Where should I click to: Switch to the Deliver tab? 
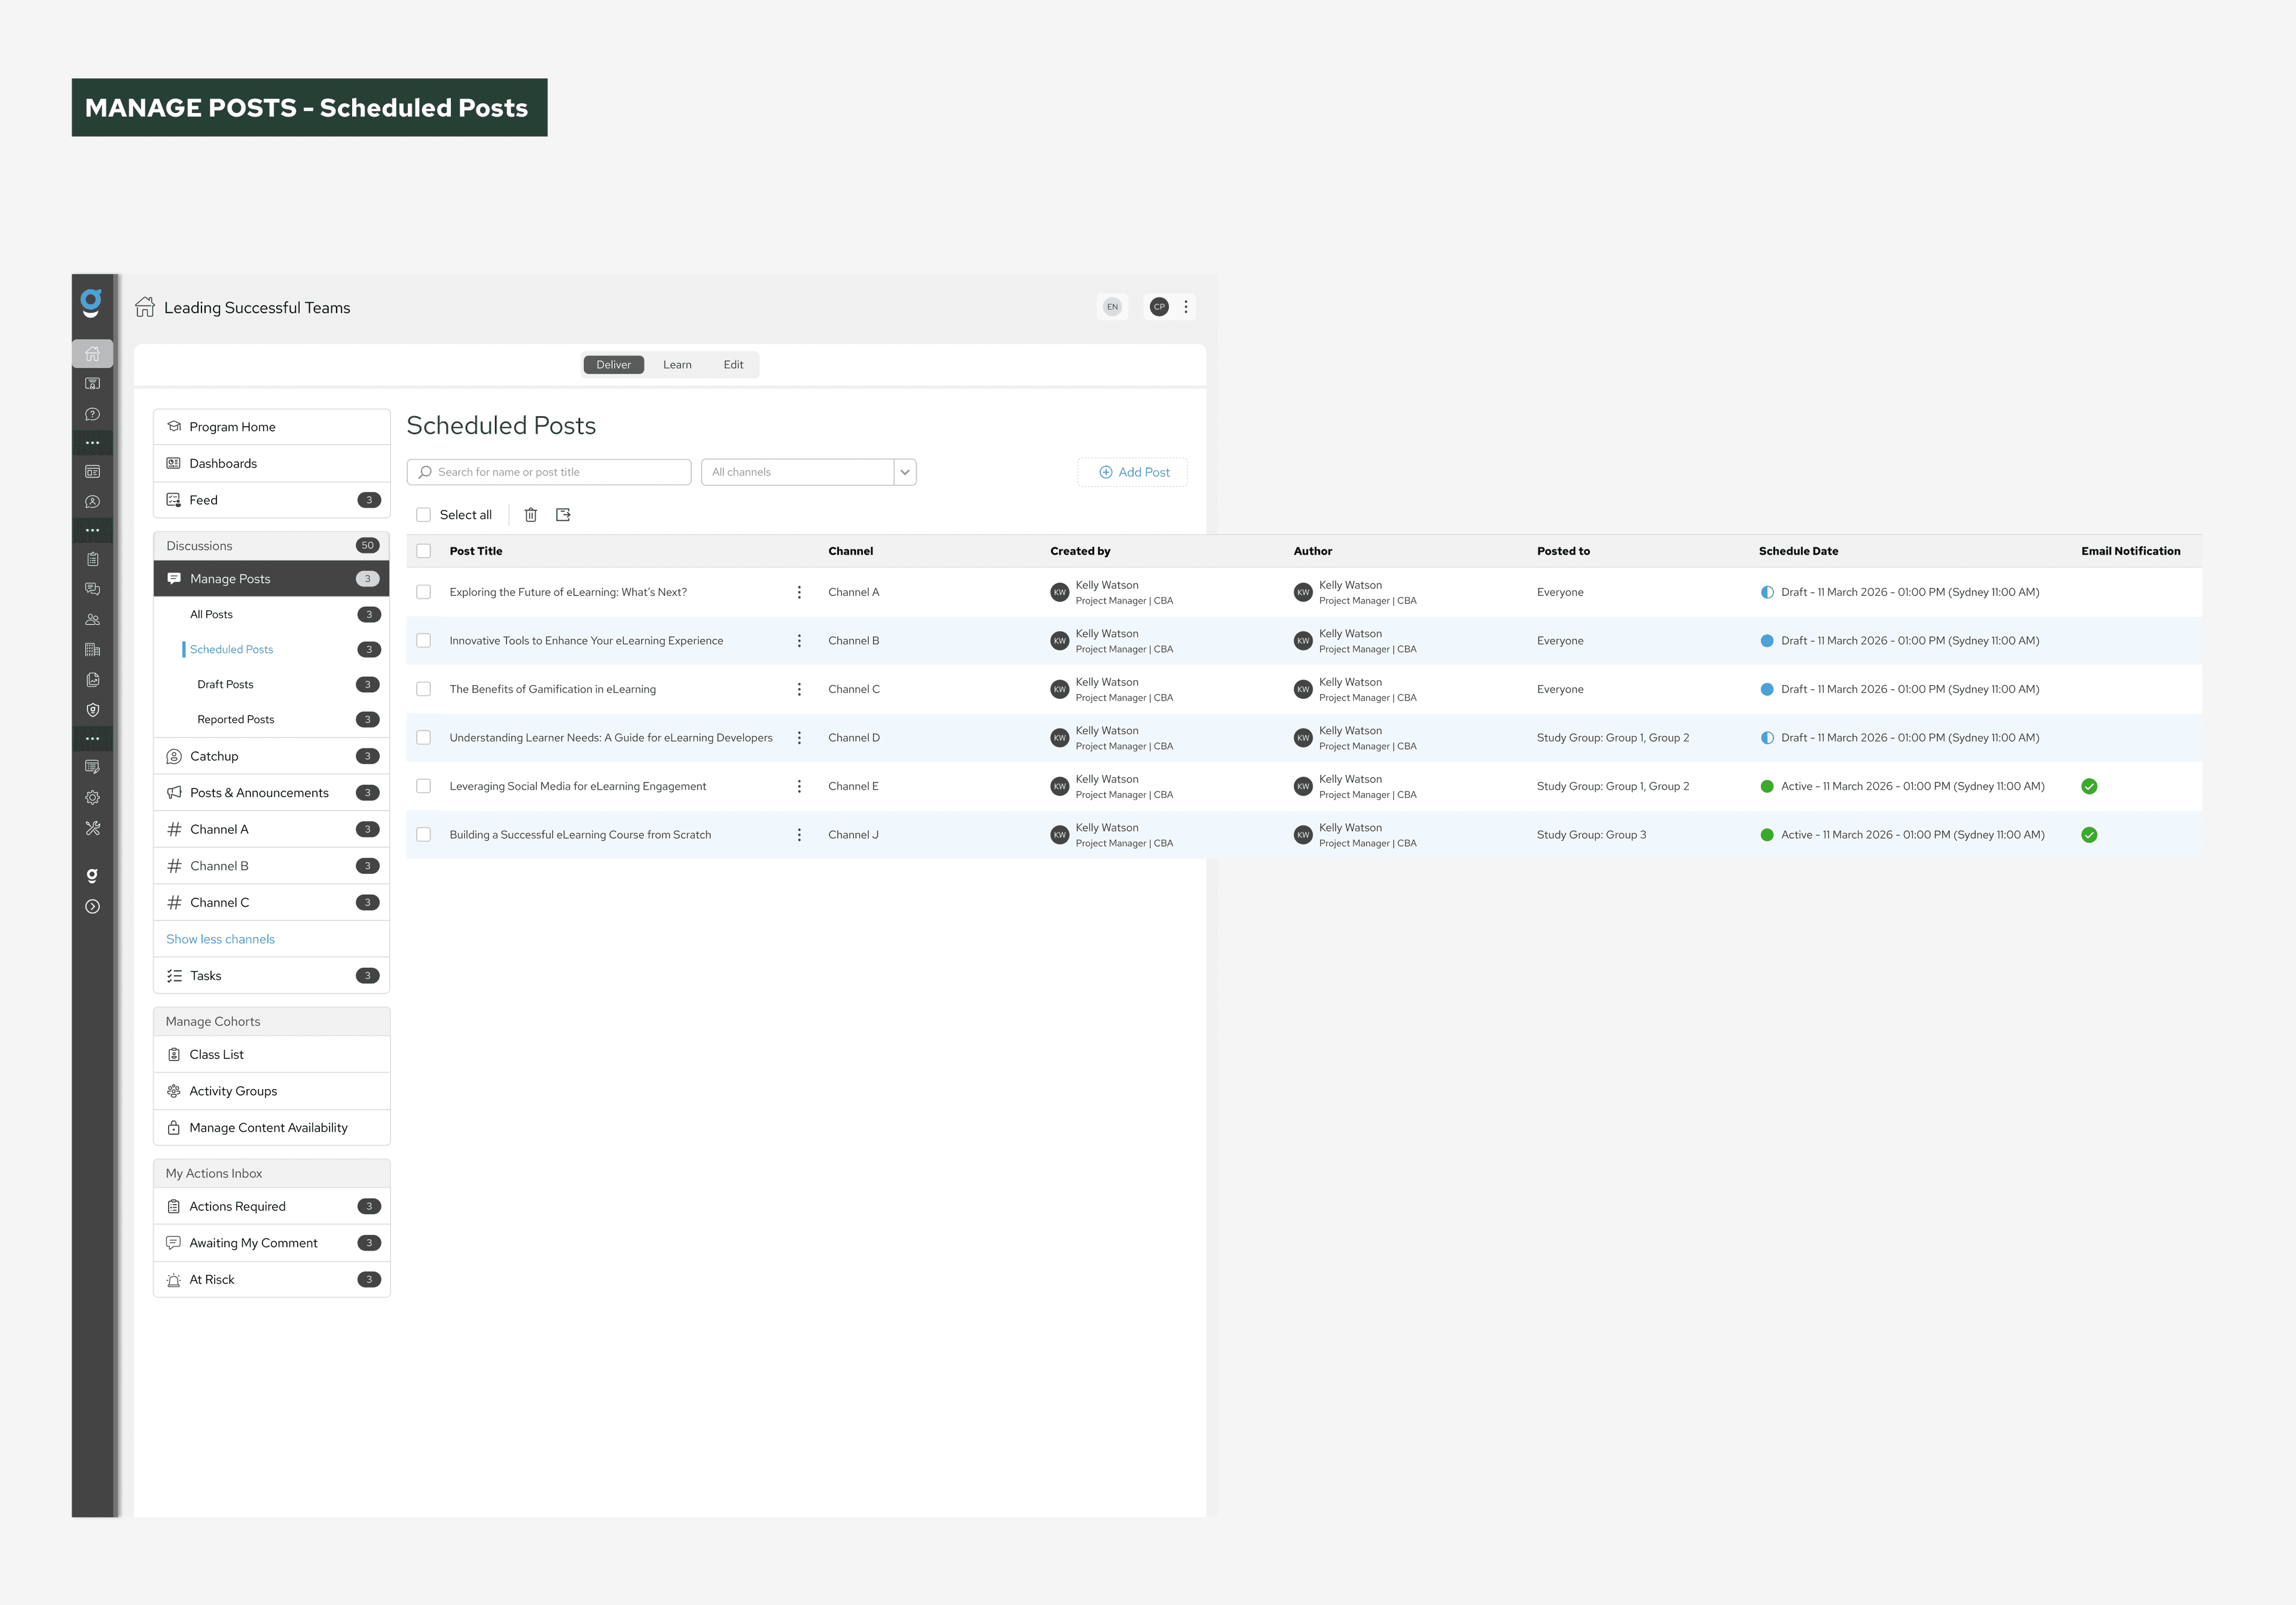pyautogui.click(x=614, y=365)
